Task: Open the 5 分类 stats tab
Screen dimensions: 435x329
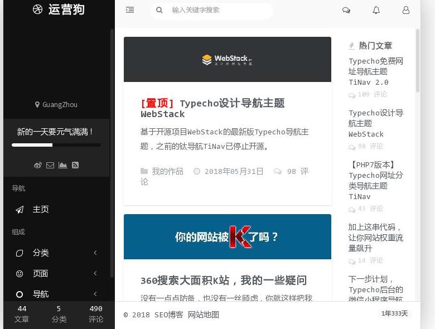Action: tap(59, 314)
